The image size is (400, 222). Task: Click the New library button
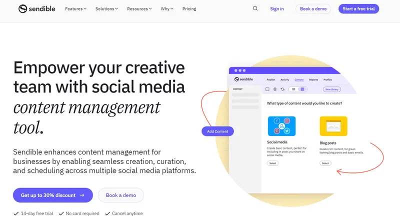point(331,89)
